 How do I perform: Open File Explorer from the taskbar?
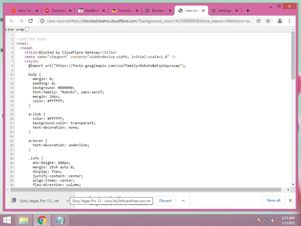24,220
